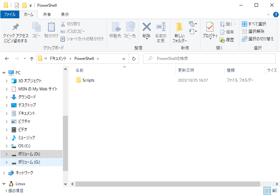Click new folder icon in quick access toolbar
Screen dimensions: 280x195
click(24, 5)
